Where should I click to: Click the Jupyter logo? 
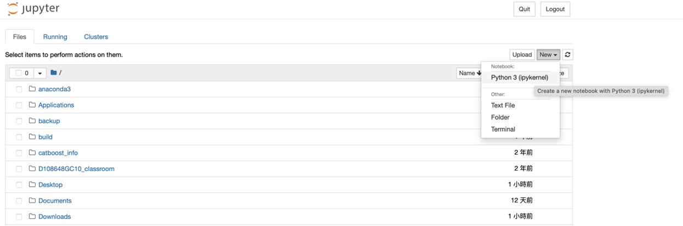pos(33,9)
